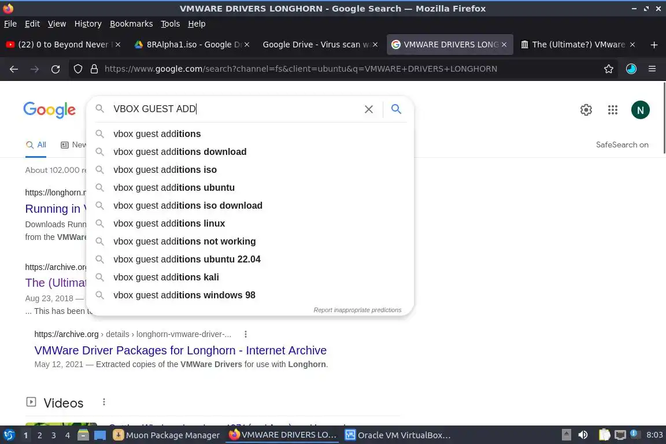666x444 pixels.
Task: Click the taskbar clock showing 8:03
Action: [654, 435]
